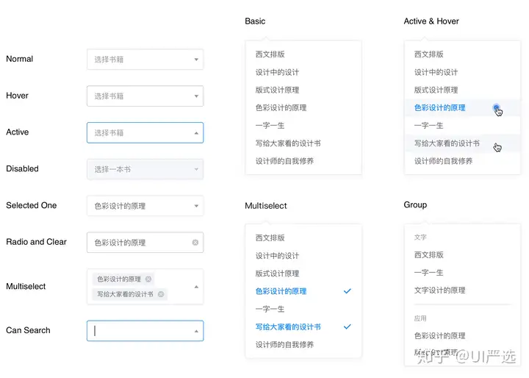The width and height of the screenshot is (529, 378).
Task: Click the disabled dropdown arrow icon
Action: [x=196, y=169]
